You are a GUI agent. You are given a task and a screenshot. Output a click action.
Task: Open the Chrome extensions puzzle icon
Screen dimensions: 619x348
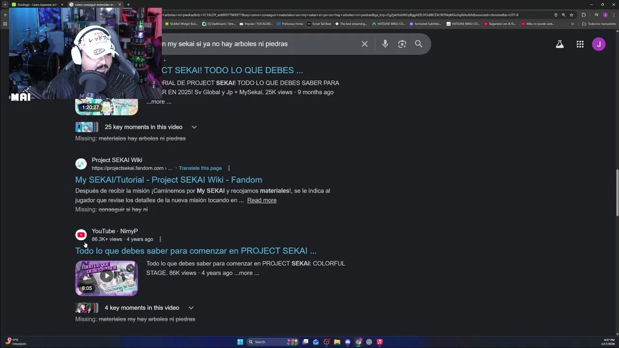(583, 15)
